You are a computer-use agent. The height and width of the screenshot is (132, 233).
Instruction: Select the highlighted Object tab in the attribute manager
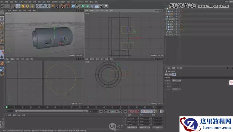coord(174,75)
